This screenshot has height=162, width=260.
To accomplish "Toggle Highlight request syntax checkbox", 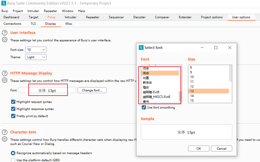I will [13, 102].
